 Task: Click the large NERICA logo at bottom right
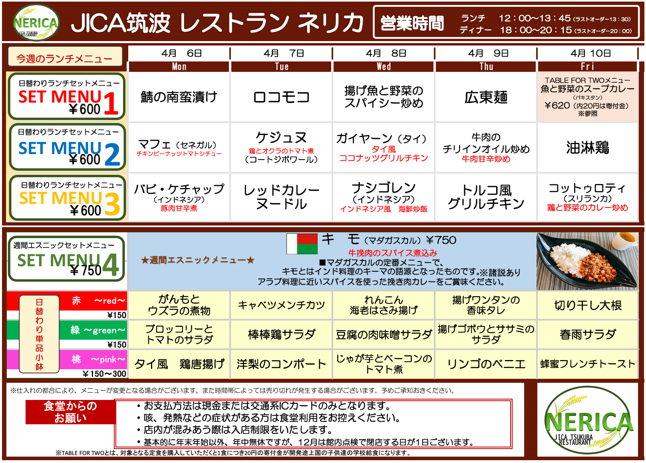click(x=588, y=421)
